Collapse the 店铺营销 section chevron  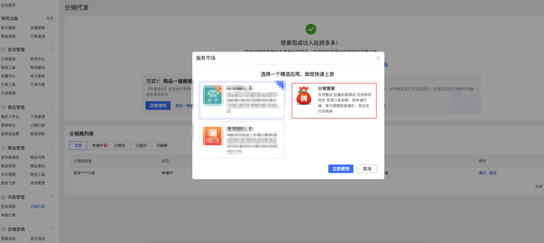tap(52, 229)
